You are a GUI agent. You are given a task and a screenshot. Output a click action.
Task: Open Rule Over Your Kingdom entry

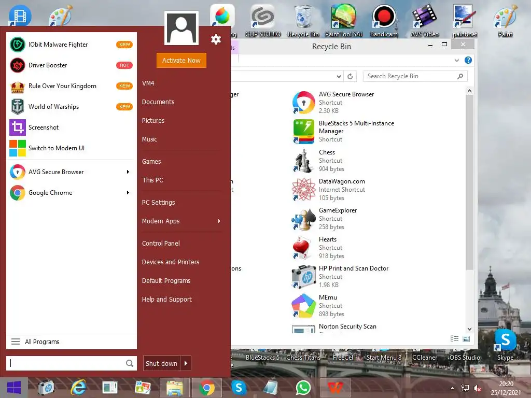72,86
